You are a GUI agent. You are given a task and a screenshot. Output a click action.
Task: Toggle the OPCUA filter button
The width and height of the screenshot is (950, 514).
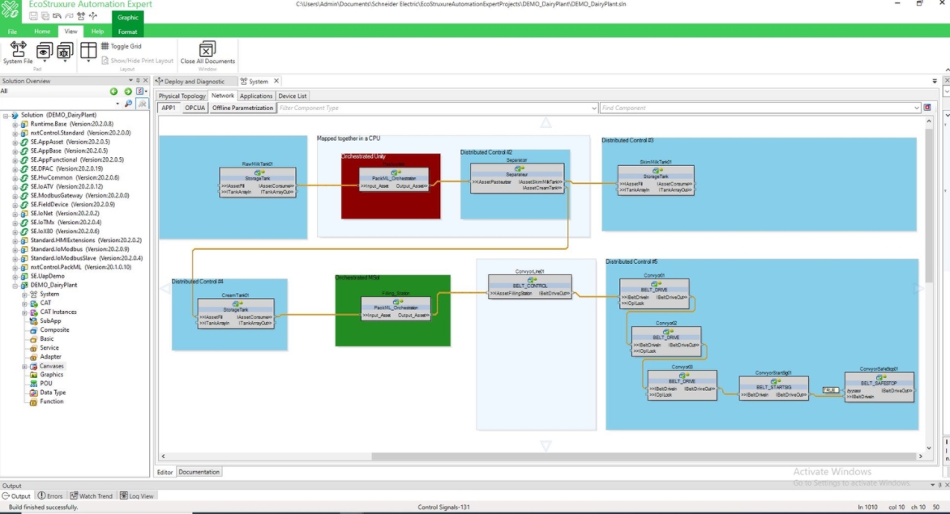pyautogui.click(x=195, y=108)
